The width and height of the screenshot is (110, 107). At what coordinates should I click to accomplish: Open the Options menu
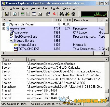(x=14, y=8)
